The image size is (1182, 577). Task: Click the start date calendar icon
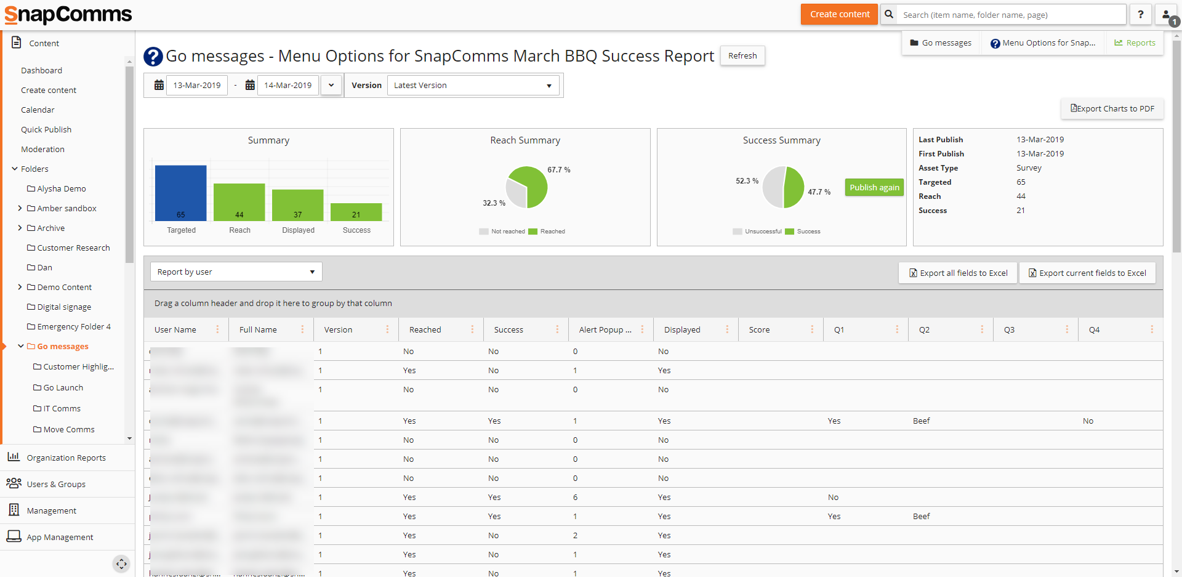point(159,85)
